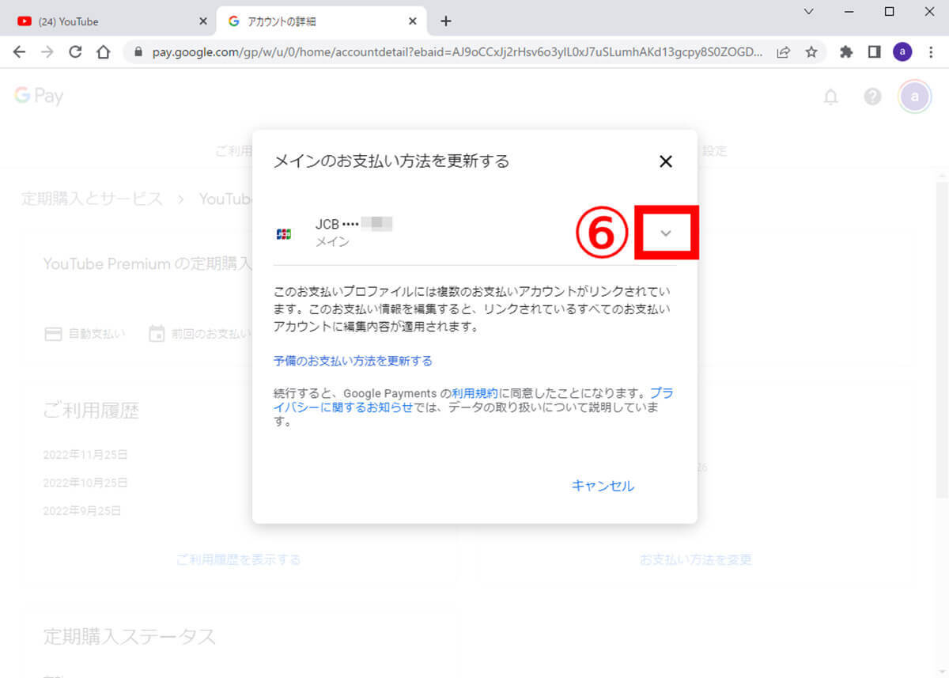Click the 定期購入ステータス heading
949x678 pixels.
point(130,636)
